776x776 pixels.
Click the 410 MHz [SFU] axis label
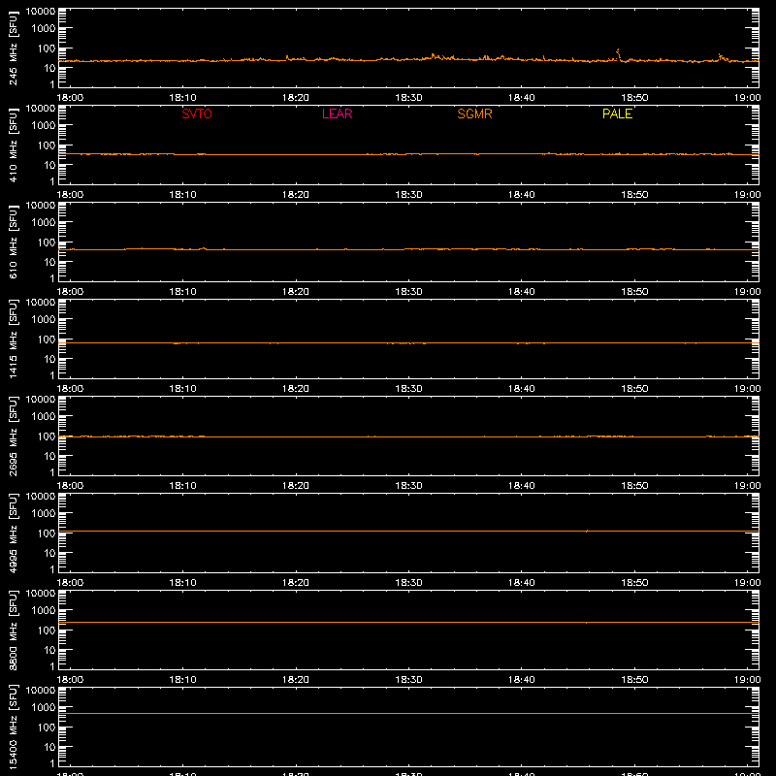(13, 145)
